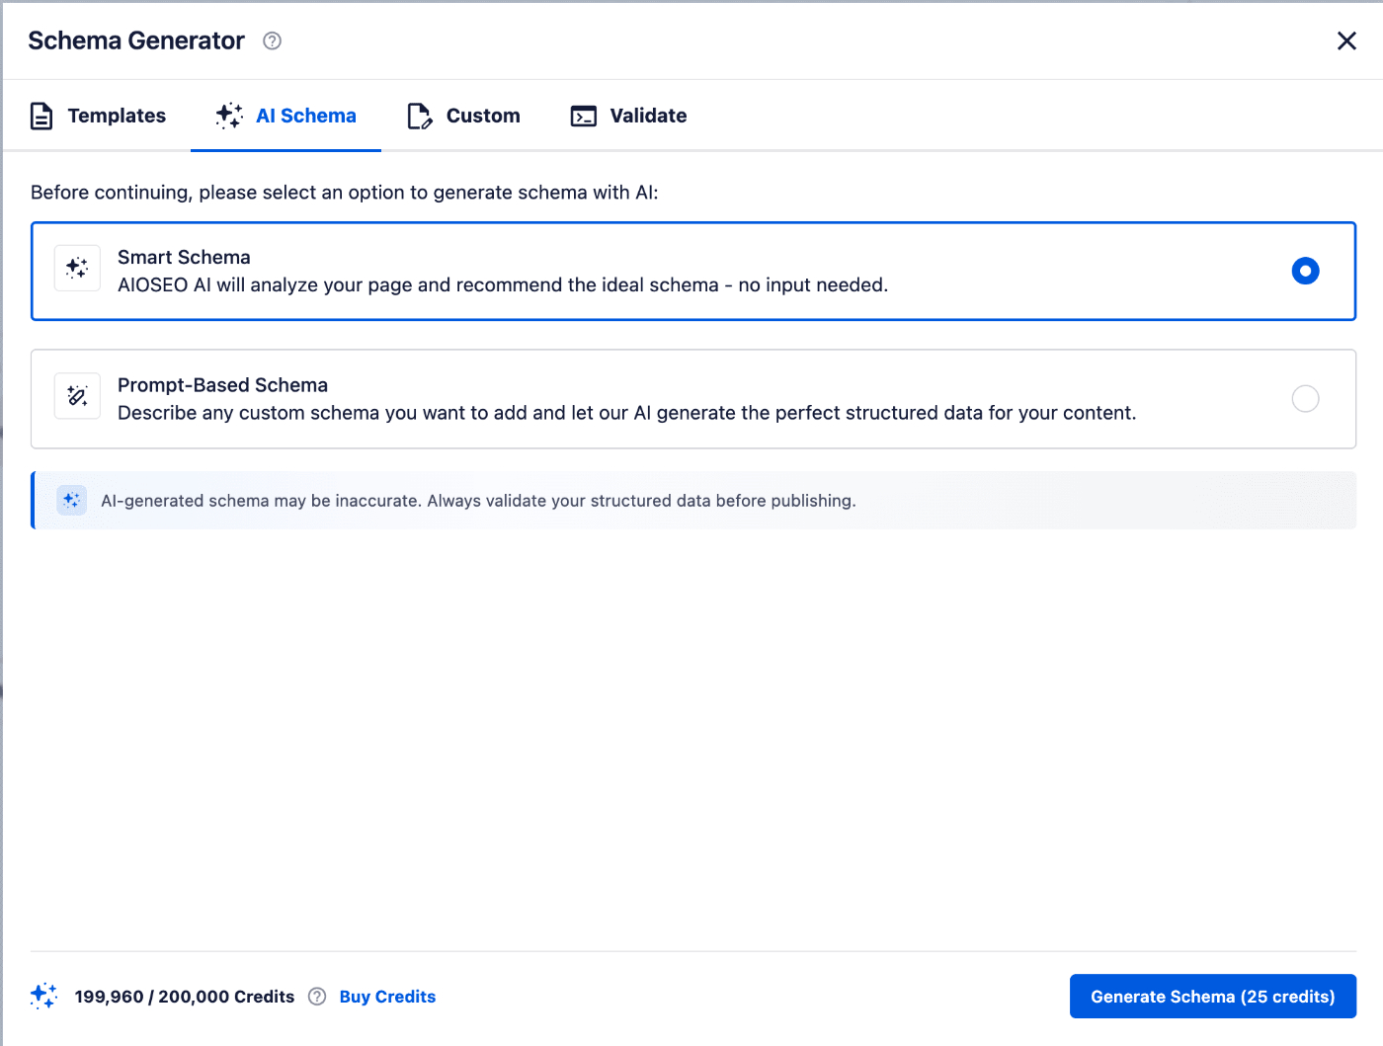Click the Validate terminal icon
Viewport: 1383px width, 1046px height.
pos(584,116)
